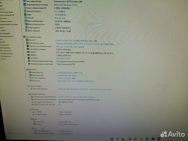Screen dimensions: 188x141
Task: Select Тесты in the left tree
Action: tap(3, 59)
